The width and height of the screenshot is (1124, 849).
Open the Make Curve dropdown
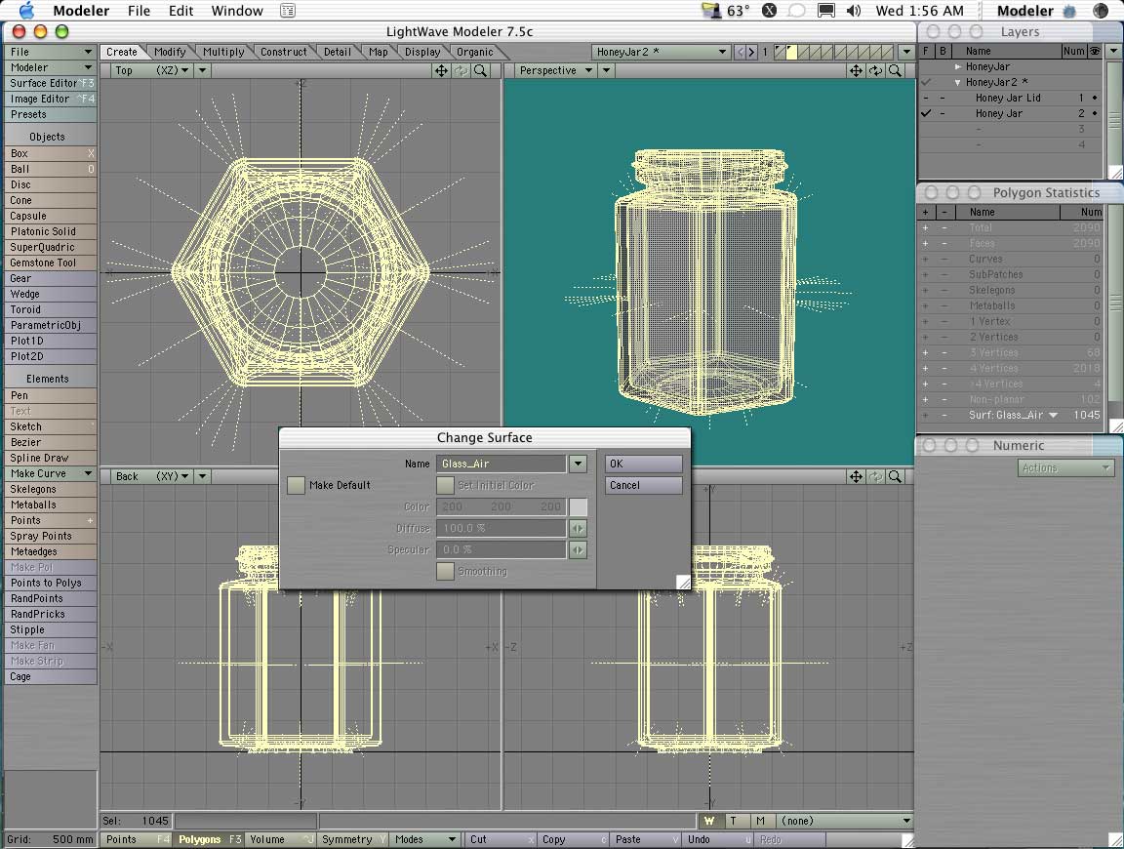tap(50, 474)
